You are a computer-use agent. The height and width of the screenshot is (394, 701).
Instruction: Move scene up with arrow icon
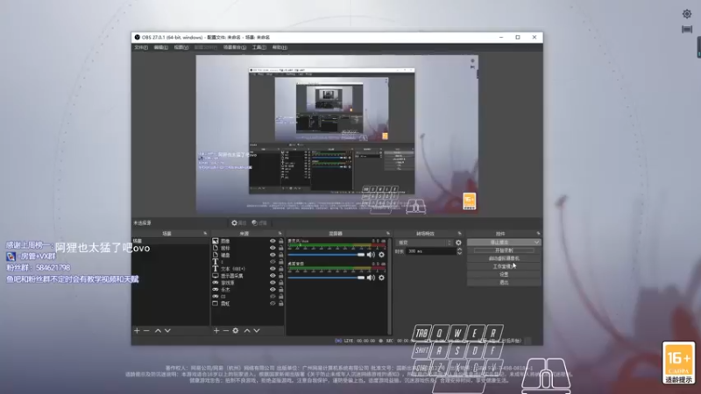pyautogui.click(x=158, y=331)
